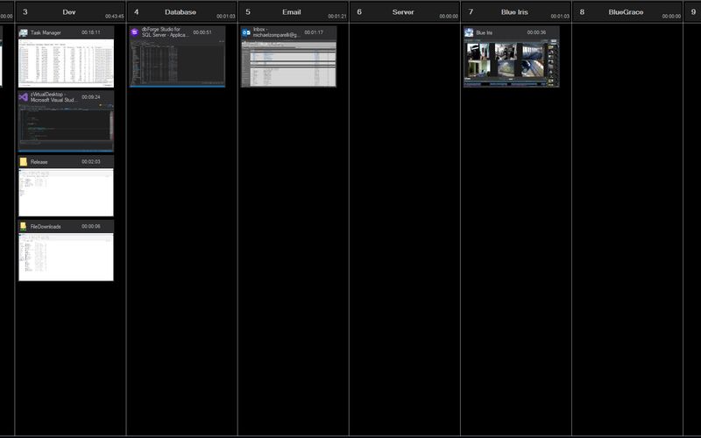Open the Task Manager window thumbnail
This screenshot has width=701, height=438.
click(x=67, y=63)
